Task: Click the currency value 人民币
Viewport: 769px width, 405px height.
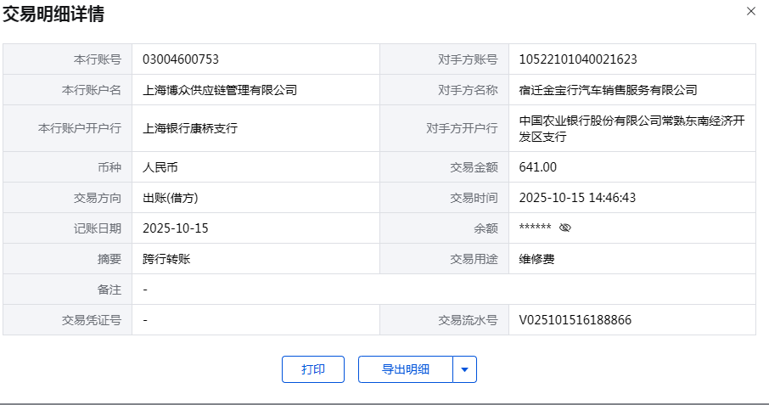Action: point(160,167)
